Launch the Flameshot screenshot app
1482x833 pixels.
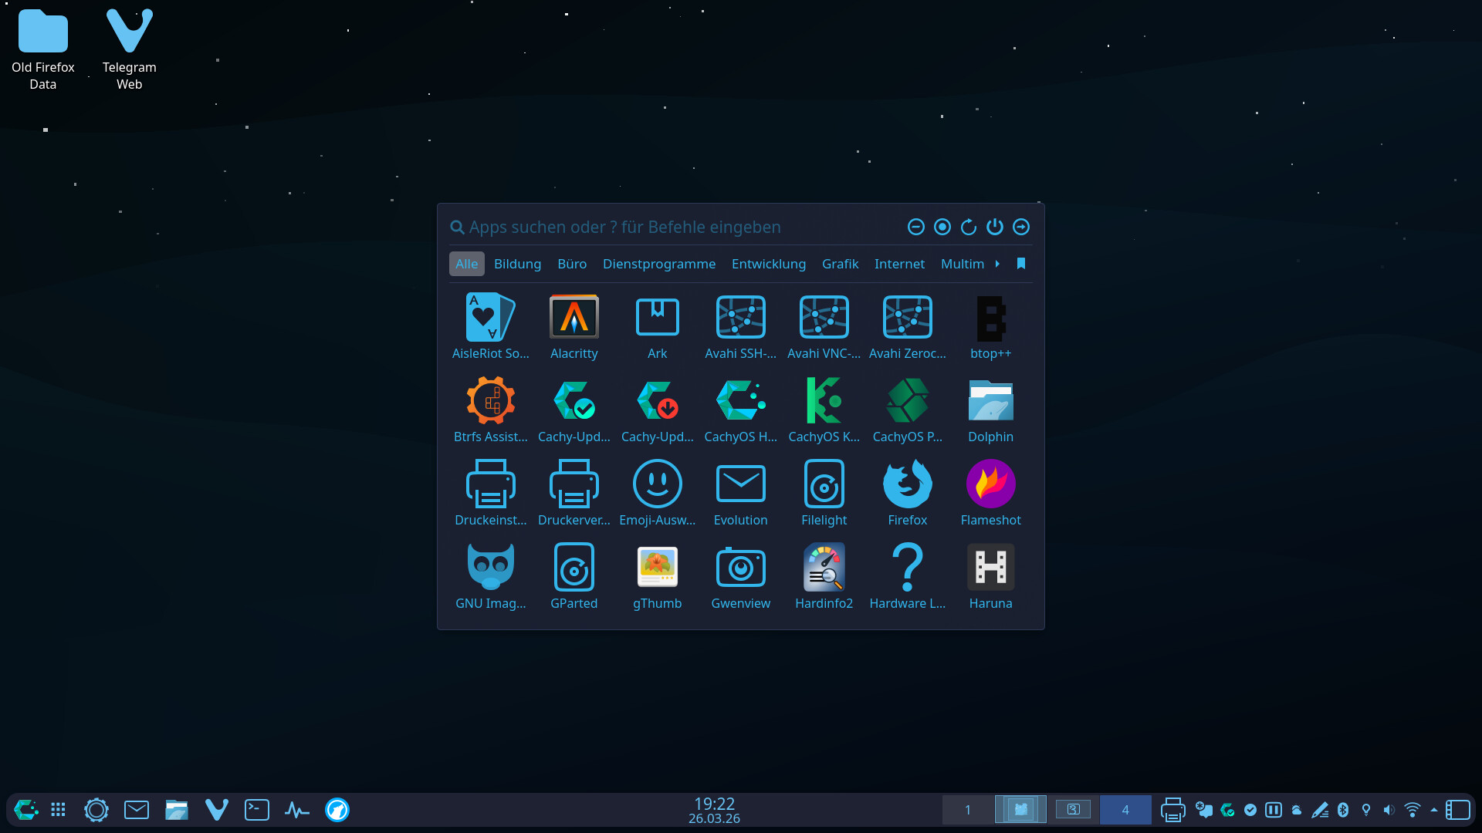(x=990, y=494)
